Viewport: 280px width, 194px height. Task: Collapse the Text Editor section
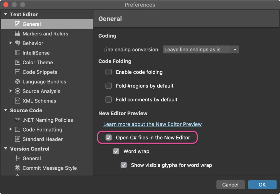coord(6,14)
